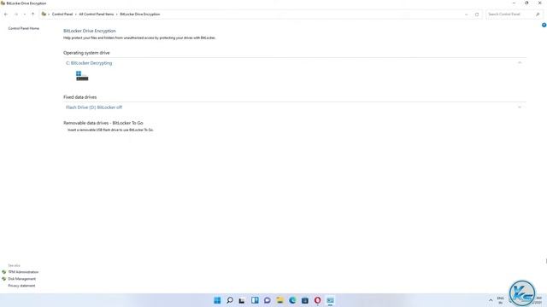Launch Microsoft Edge from the taskbar

click(292, 300)
